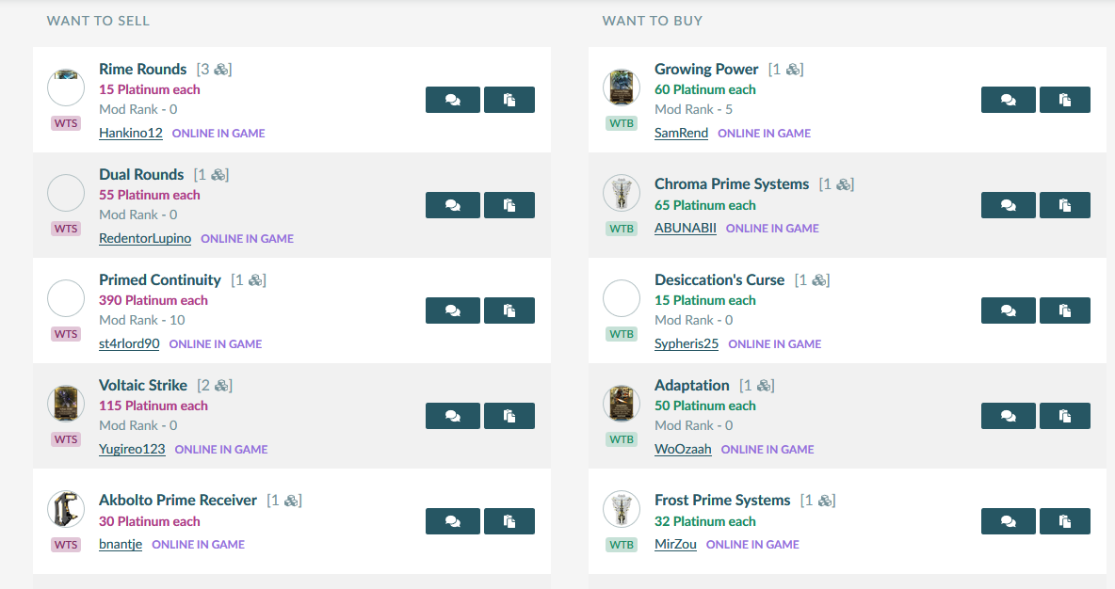Message buyer of Adaptation mod

(x=1009, y=416)
